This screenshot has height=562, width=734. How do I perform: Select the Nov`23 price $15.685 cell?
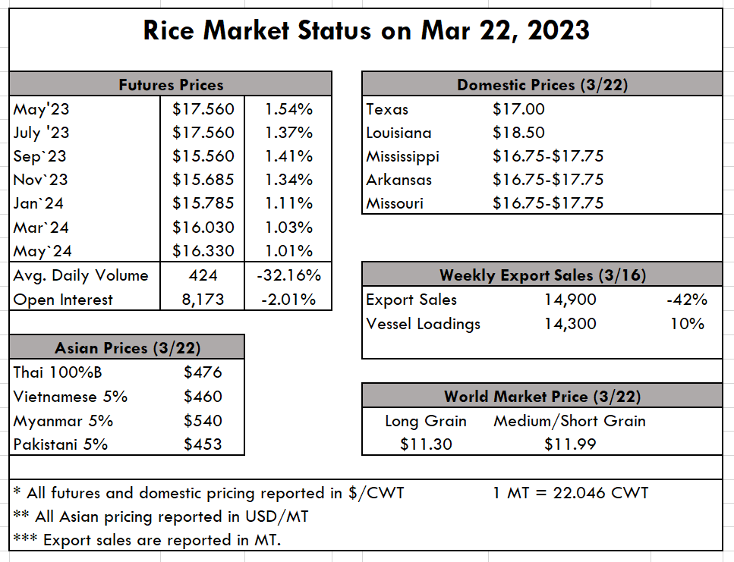(203, 180)
